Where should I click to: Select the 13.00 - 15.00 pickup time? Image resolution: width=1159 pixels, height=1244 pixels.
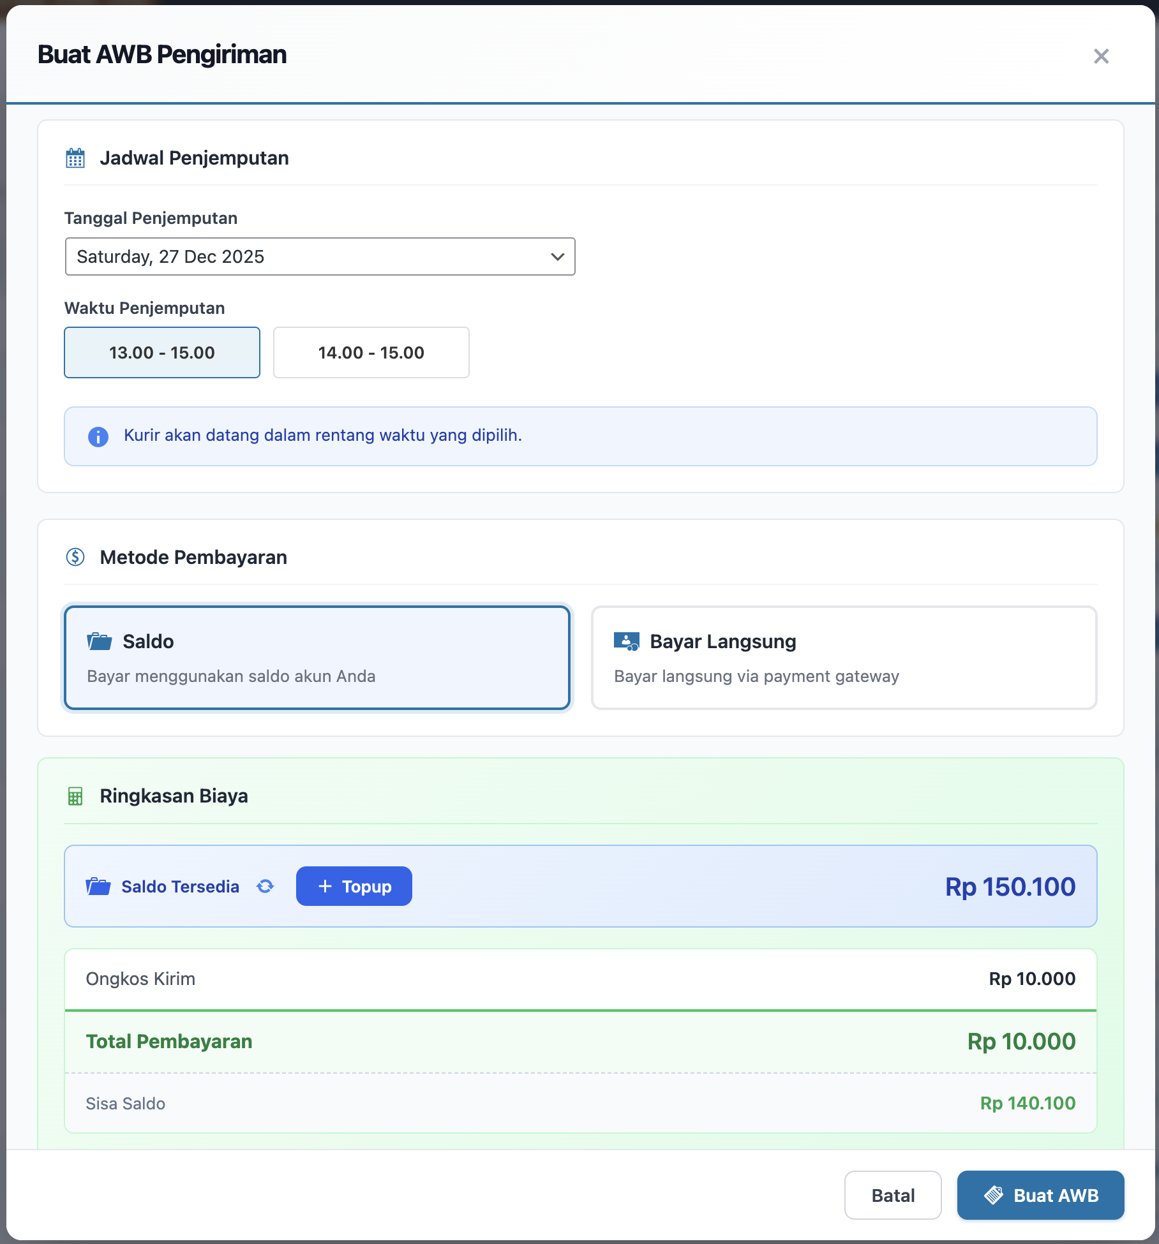pyautogui.click(x=162, y=353)
